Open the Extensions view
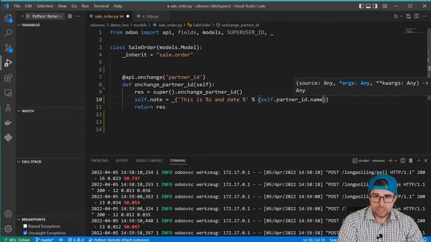The image size is (431, 242). [x=8, y=78]
